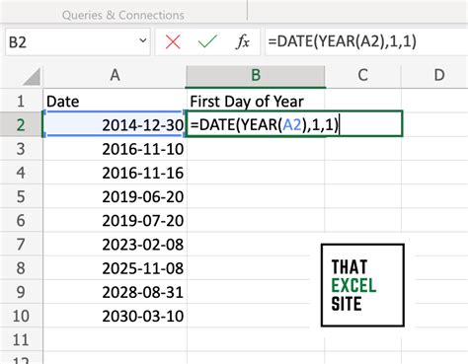Viewport: 468px width, 364px height.
Task: Select cell with date 2025-11-08
Action: (115, 268)
